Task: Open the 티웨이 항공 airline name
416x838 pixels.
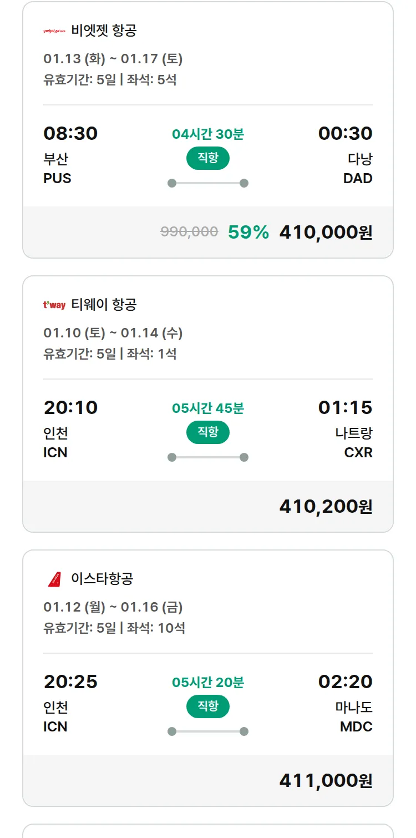Action: pos(104,305)
